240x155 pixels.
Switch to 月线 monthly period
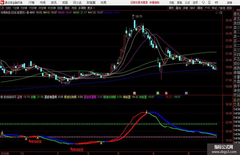tap(74, 8)
